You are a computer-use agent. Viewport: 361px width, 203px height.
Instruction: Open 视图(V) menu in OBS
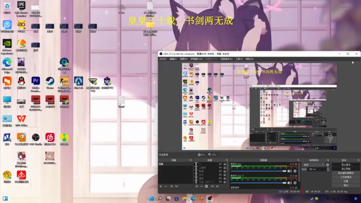coord(184,59)
